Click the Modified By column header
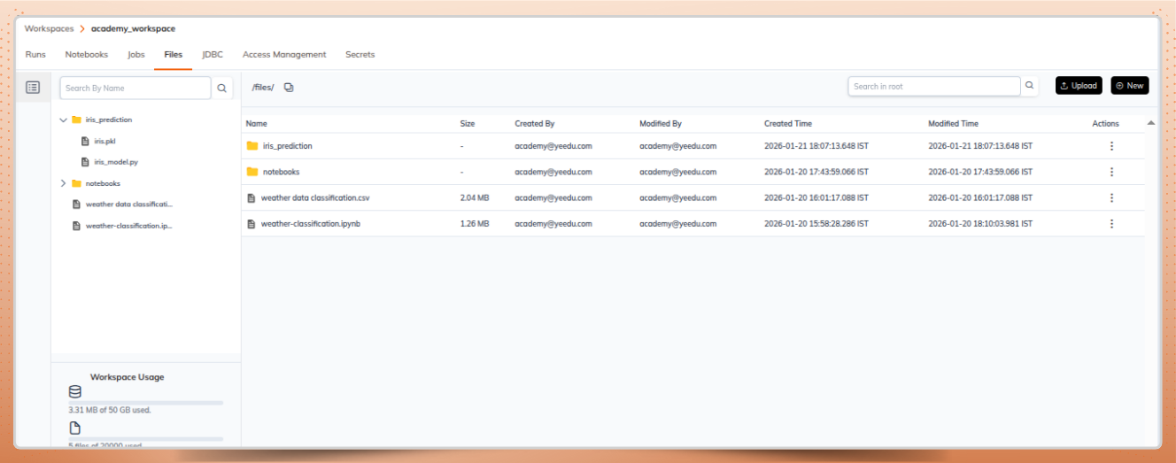1176x463 pixels. (x=661, y=124)
